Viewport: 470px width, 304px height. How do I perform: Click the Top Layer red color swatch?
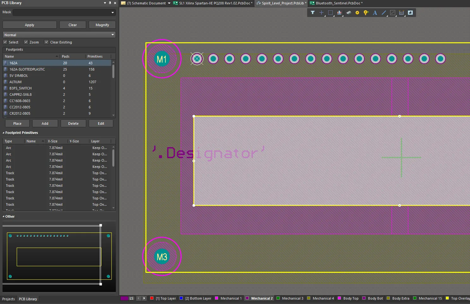(152, 298)
